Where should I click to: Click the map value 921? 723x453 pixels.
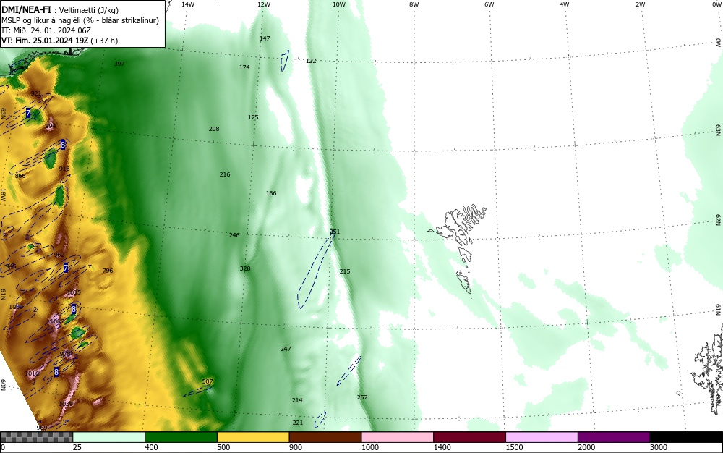pos(36,93)
